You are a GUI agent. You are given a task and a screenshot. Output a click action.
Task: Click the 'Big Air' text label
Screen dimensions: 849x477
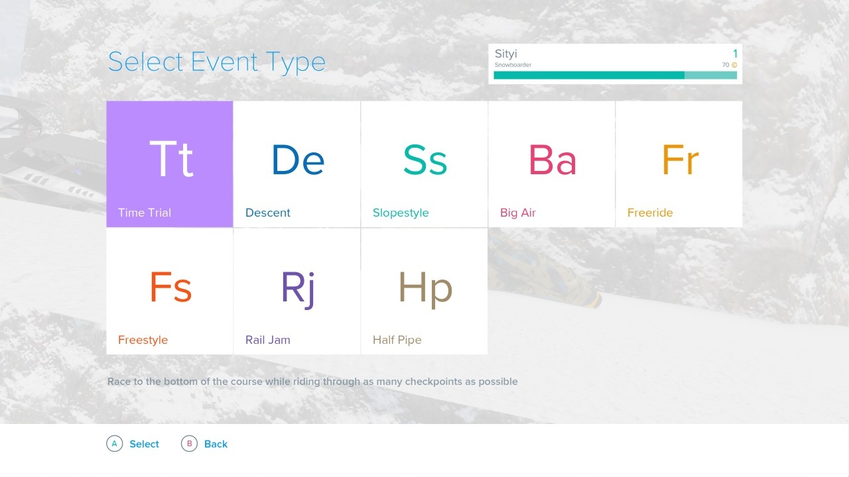click(x=518, y=213)
